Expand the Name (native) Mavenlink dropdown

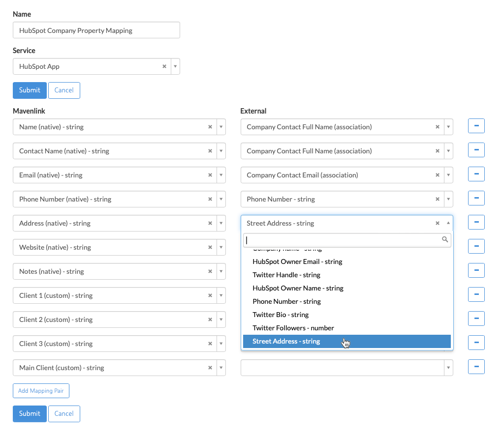pyautogui.click(x=221, y=127)
